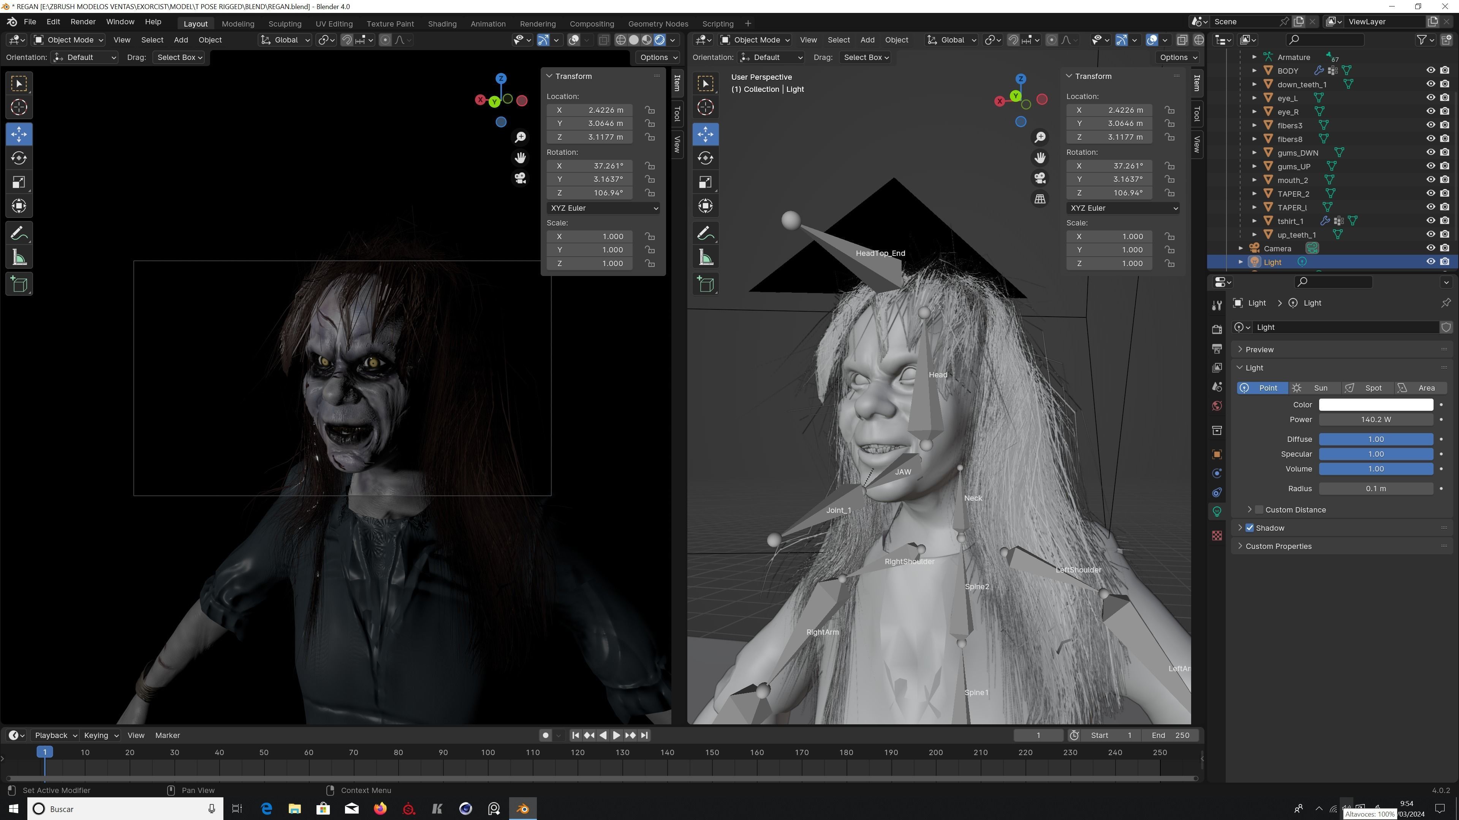Open the Render properties tab icon

(x=1217, y=330)
